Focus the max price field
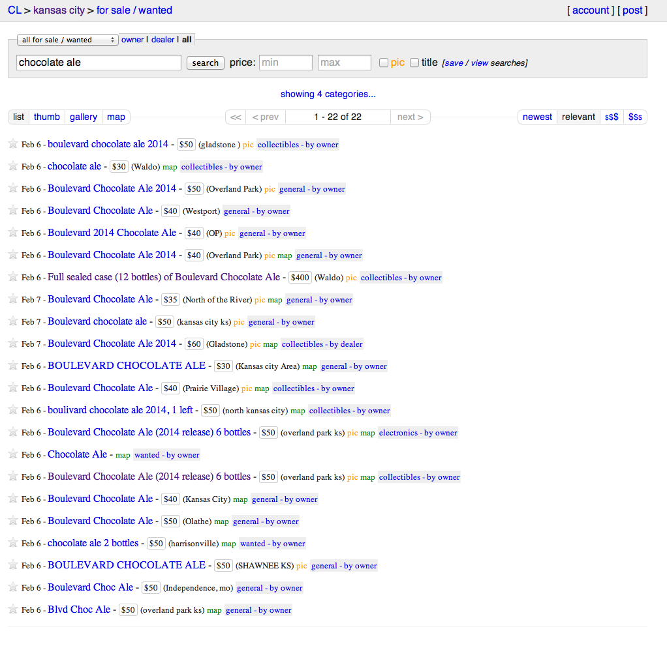The width and height of the screenshot is (667, 646). click(345, 63)
